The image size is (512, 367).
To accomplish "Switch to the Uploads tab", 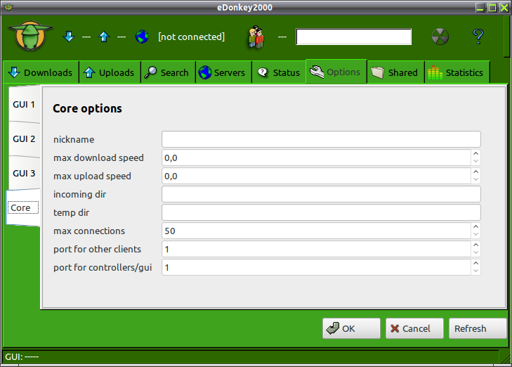I will [110, 72].
